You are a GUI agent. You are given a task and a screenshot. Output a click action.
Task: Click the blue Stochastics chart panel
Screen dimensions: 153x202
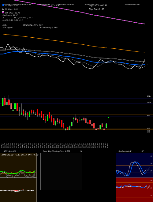point(135,165)
